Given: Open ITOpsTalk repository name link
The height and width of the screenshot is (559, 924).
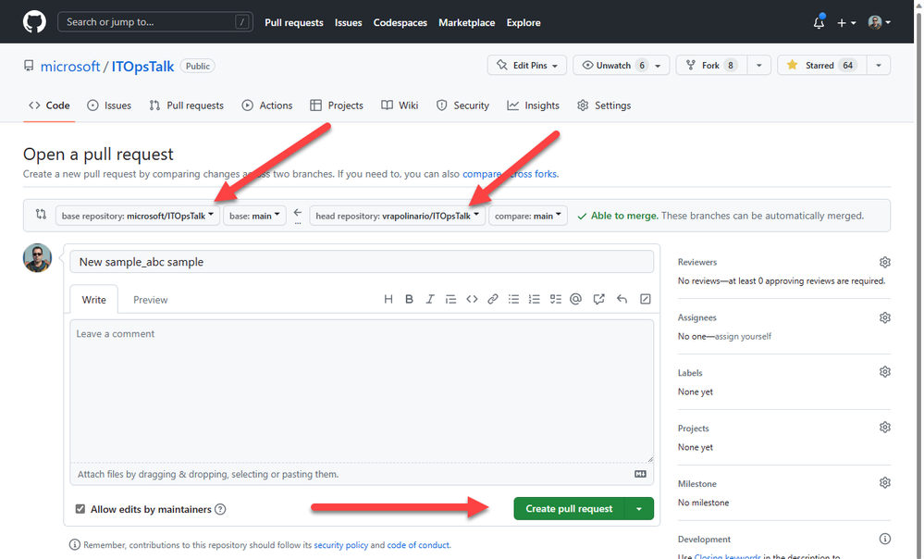Looking at the screenshot, I should coord(142,66).
